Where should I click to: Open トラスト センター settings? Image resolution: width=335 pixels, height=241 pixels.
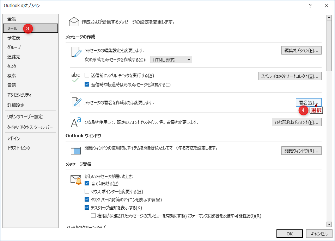pos(30,148)
